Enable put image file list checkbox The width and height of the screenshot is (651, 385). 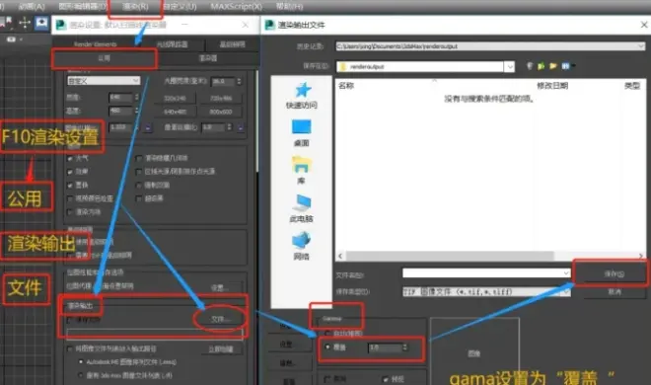[x=70, y=348]
